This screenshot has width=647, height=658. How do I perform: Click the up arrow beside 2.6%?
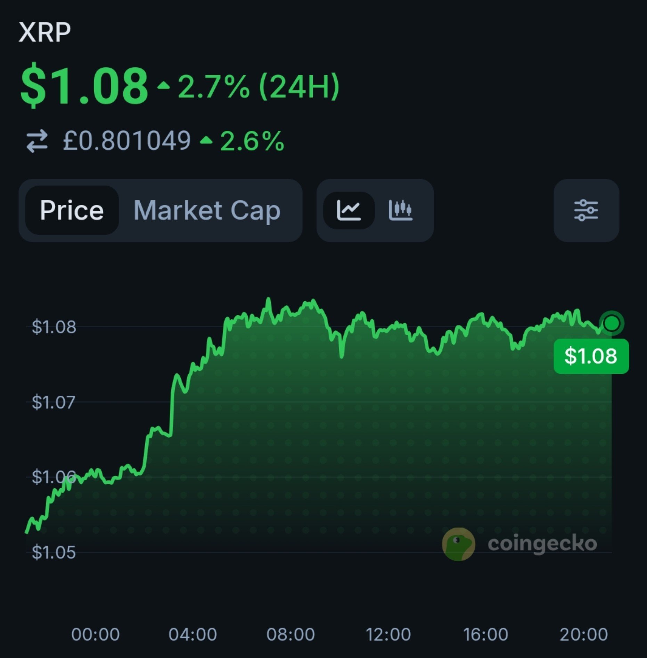[x=206, y=140]
